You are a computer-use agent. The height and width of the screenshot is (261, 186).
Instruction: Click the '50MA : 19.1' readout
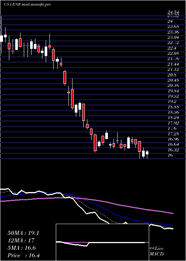click(23, 233)
